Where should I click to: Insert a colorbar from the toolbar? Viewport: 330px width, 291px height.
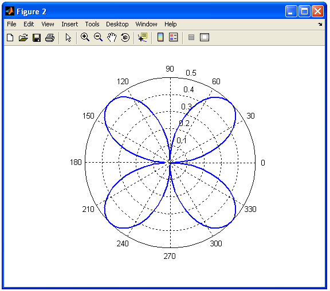pos(160,37)
